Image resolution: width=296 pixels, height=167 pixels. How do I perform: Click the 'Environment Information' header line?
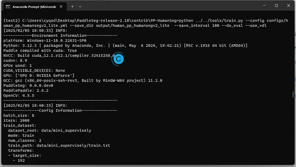pyautogui.click(x=60, y=36)
